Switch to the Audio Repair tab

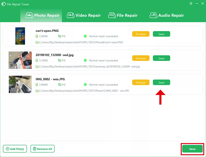point(167,15)
